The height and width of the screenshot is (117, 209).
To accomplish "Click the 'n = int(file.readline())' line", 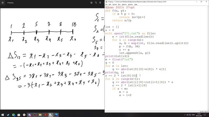I will pyautogui.click(x=133, y=37).
